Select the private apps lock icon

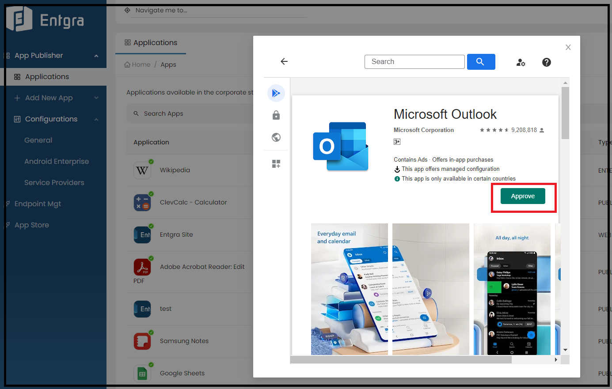point(276,115)
